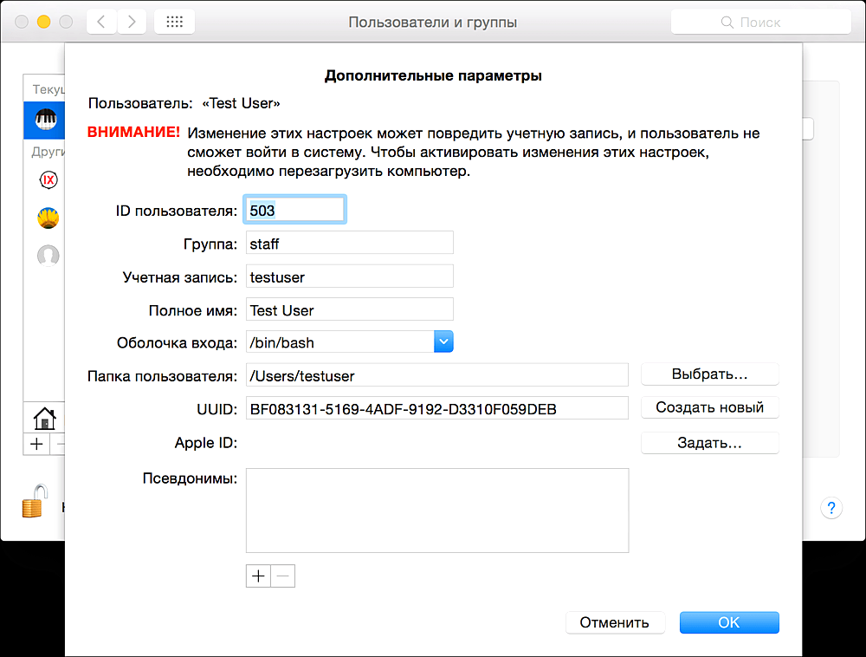Show all preferences grid icon
This screenshot has width=866, height=657.
[x=174, y=23]
